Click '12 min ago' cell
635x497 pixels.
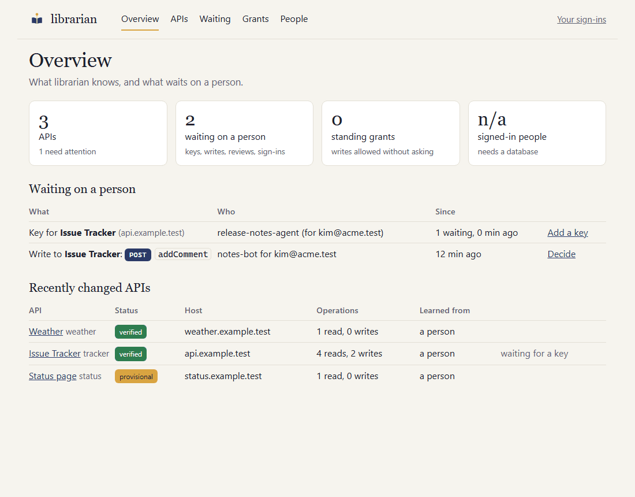[x=458, y=254]
